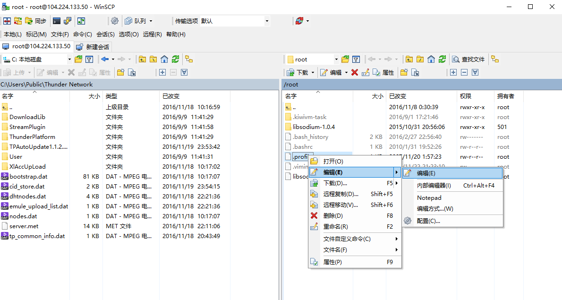This screenshot has height=300, width=562.
Task: Unselect files minus icon in remote panel
Action: (464, 72)
